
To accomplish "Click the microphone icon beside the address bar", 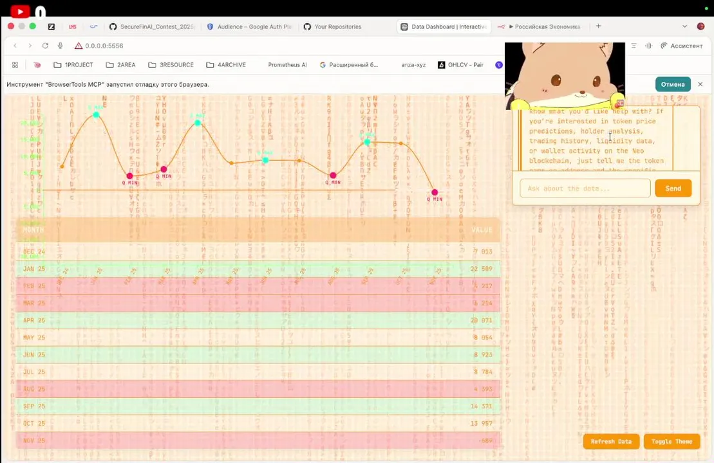I will 60,46.
